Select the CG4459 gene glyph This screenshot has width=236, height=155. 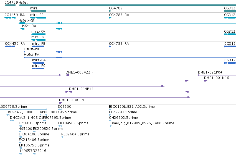click(10, 5)
